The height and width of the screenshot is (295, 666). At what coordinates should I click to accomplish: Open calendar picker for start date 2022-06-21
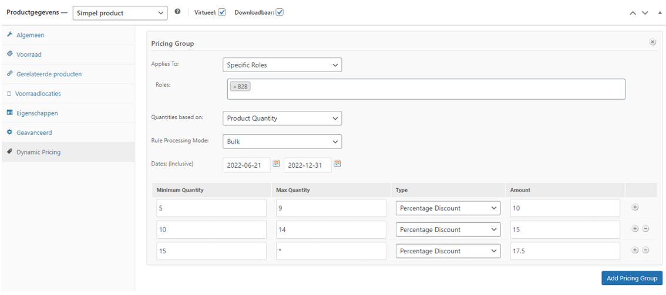[276, 164]
